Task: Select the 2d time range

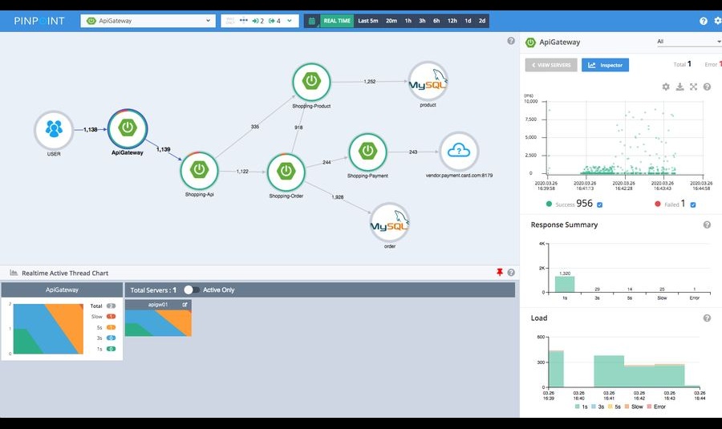Action: click(x=481, y=21)
